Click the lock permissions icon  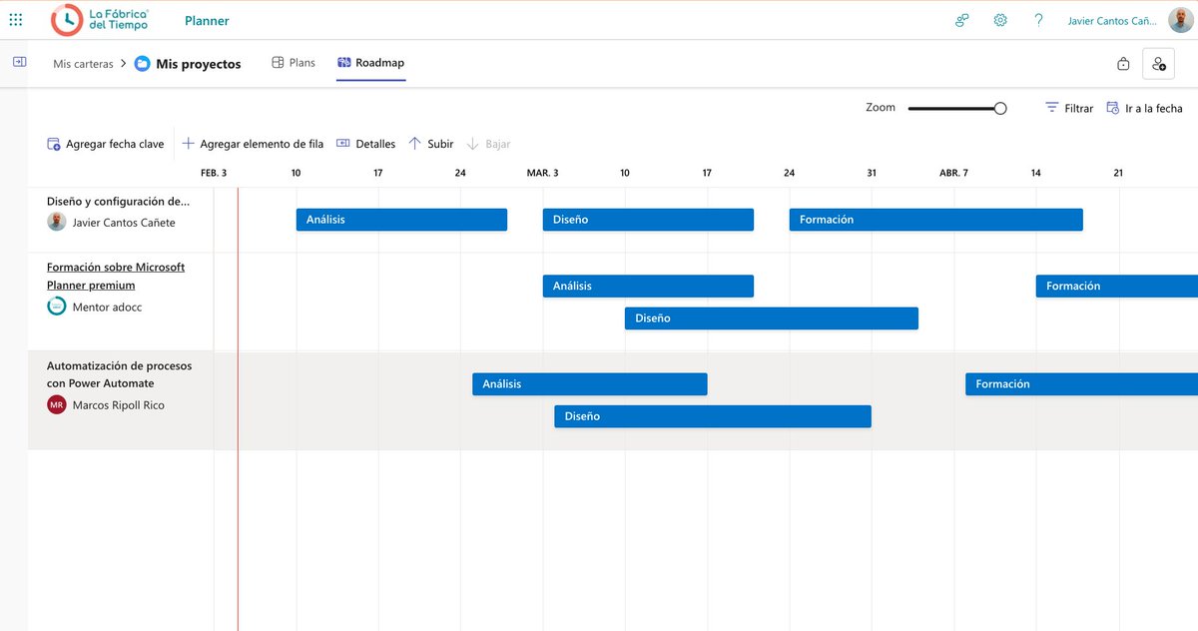(1123, 64)
